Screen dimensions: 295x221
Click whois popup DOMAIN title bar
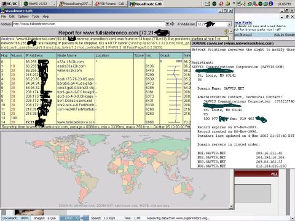pos(243,44)
